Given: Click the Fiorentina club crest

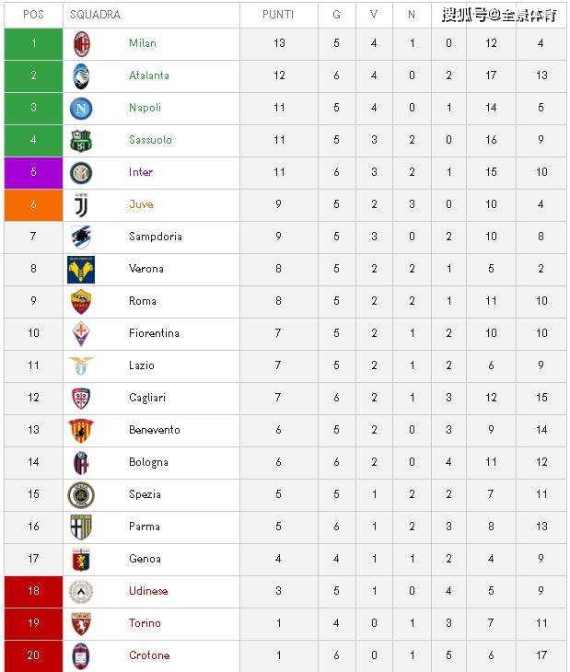Looking at the screenshot, I should click(81, 333).
